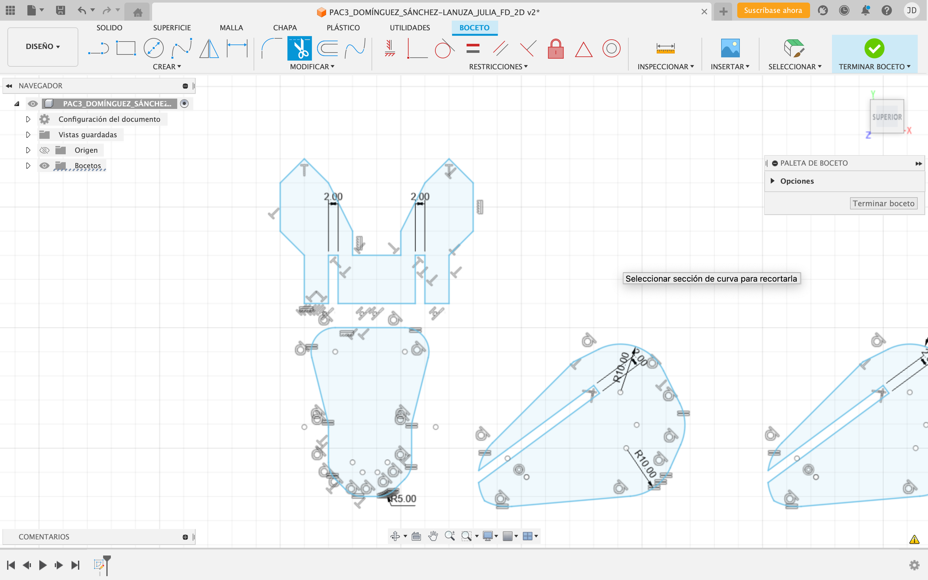Switch to the CHAPA tab
Screen dimensions: 928x580
point(285,27)
